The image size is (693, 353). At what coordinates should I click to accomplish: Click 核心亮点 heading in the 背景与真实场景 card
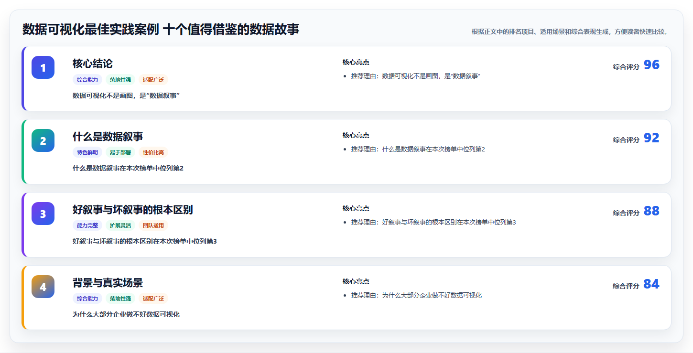pyautogui.click(x=356, y=282)
